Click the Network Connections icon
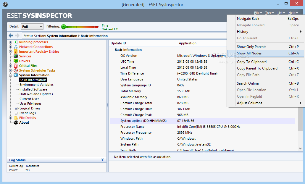The height and width of the screenshot is (184, 305). 16,47
